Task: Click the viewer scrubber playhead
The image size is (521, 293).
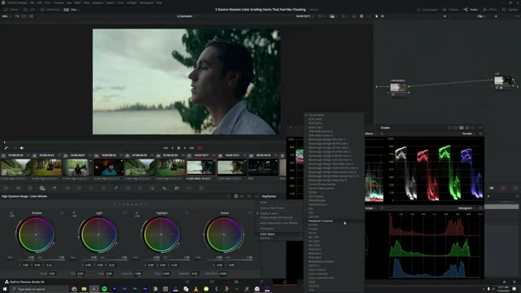Action: (4, 142)
